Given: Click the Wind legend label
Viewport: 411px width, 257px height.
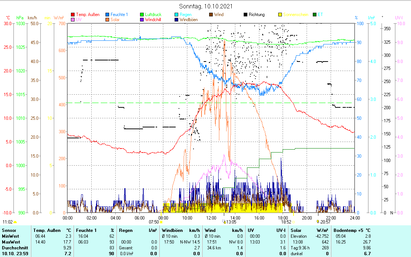Looking at the screenshot, I should (x=219, y=15).
